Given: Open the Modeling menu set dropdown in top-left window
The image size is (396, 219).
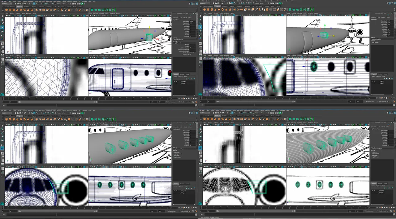Looking at the screenshot, I should [7, 4].
